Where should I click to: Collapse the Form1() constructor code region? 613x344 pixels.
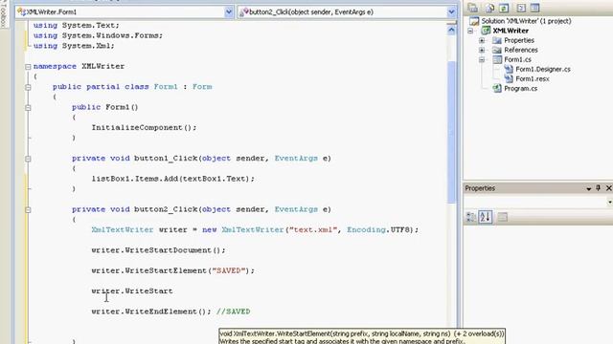point(28,108)
